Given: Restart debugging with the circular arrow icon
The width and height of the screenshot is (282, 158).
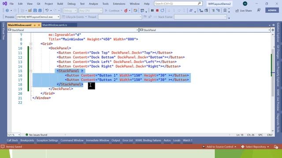Looking at the screenshot, I should tap(162, 11).
